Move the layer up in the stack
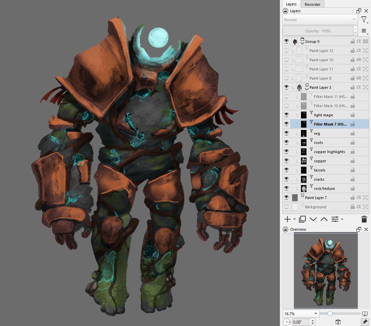This screenshot has height=326, width=371. click(x=324, y=219)
